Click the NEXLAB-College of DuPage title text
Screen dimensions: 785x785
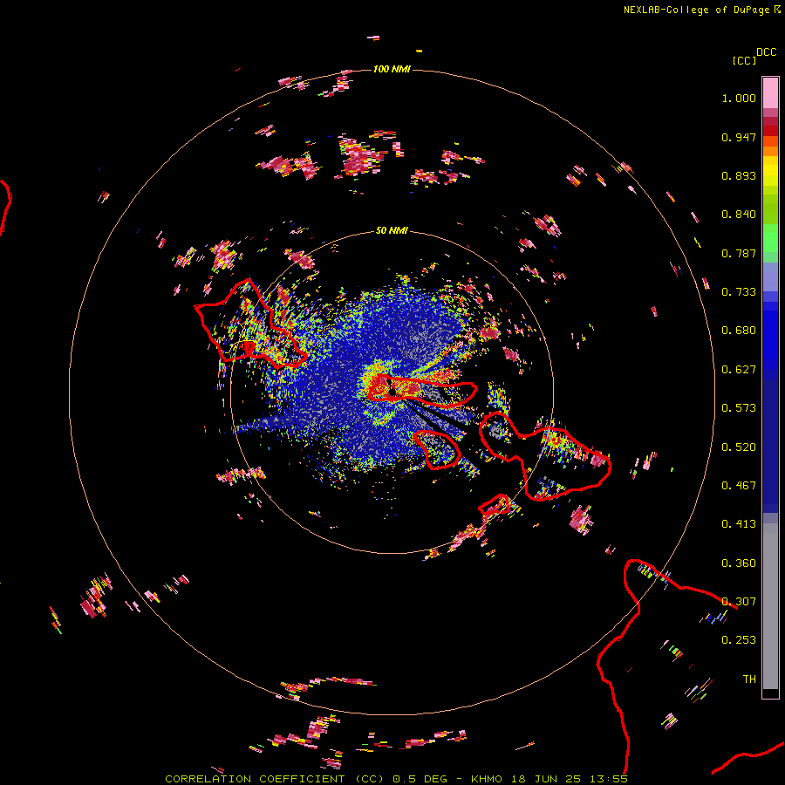(696, 10)
